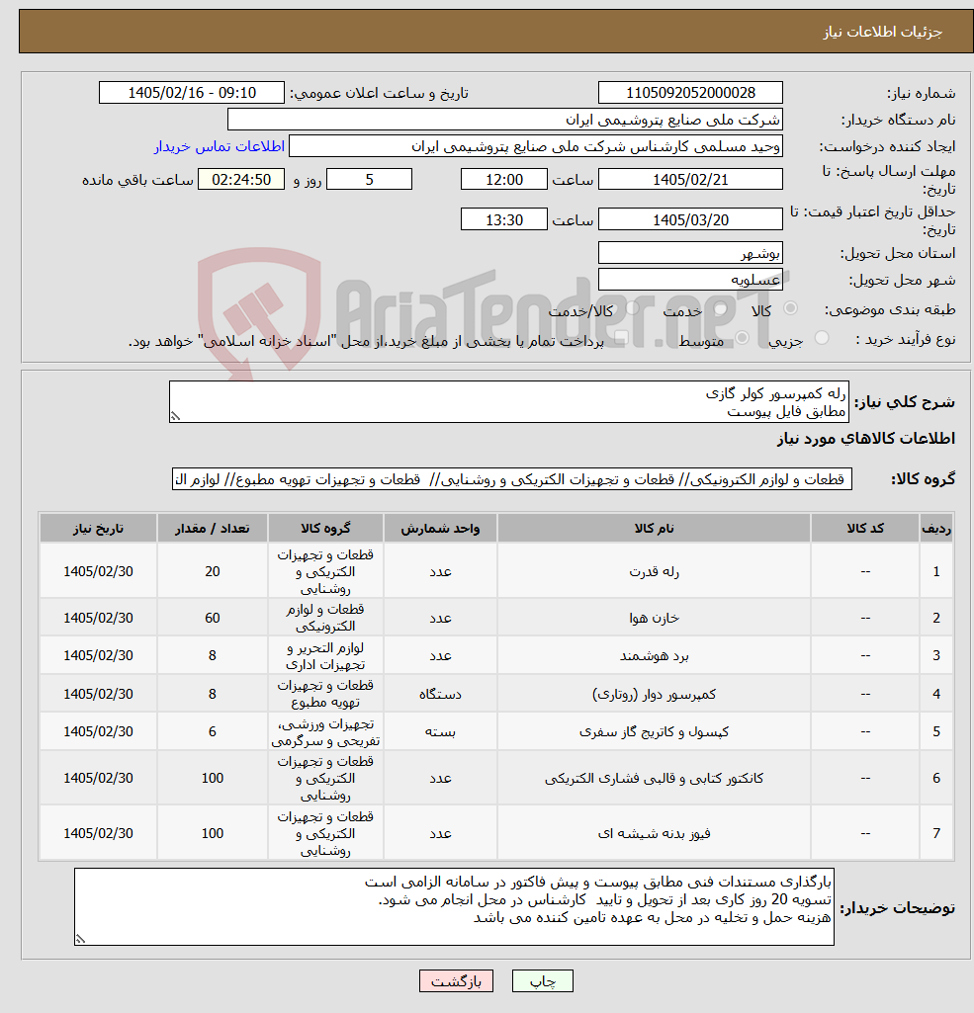974x1013 pixels.
Task: Click the requester field وحید مسلمی کارشناس
Action: [x=535, y=146]
